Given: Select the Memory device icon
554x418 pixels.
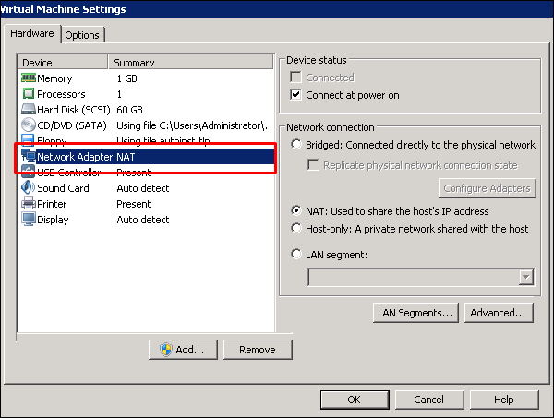Looking at the screenshot, I should (x=28, y=79).
